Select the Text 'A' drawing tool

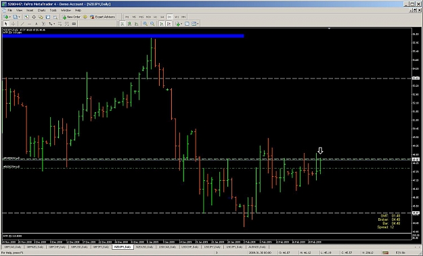[x=37, y=24]
